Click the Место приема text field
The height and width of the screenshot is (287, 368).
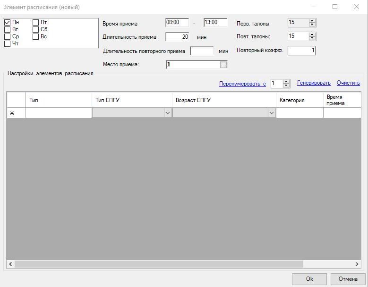(193, 65)
